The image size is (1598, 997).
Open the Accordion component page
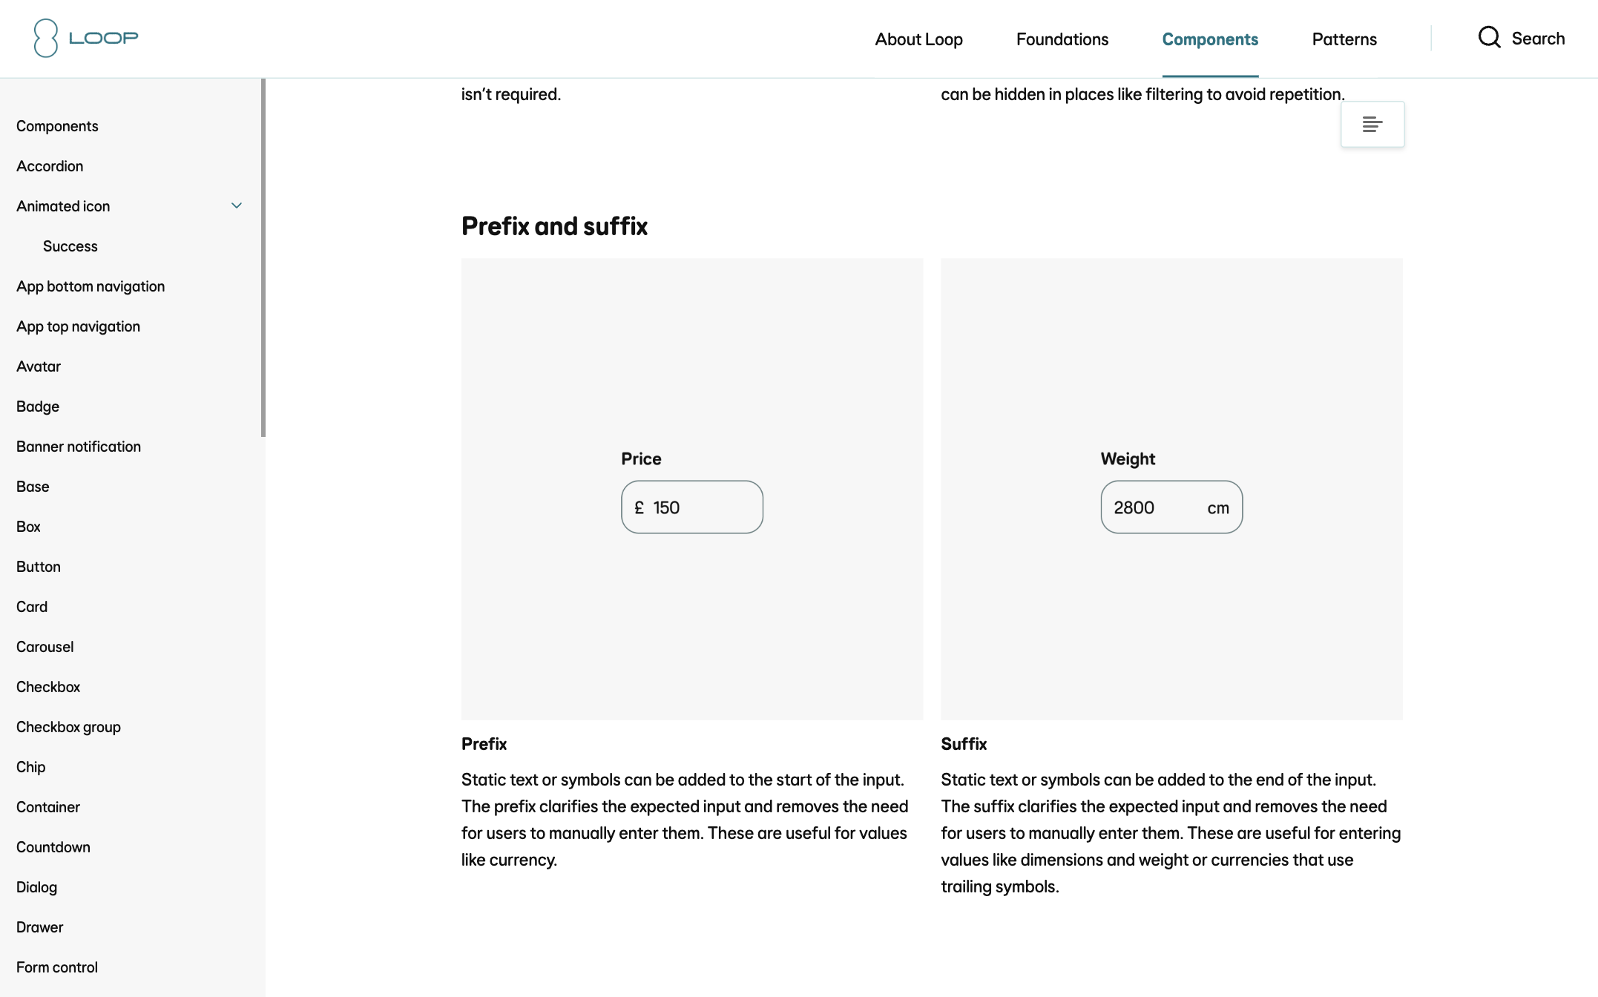[50, 166]
